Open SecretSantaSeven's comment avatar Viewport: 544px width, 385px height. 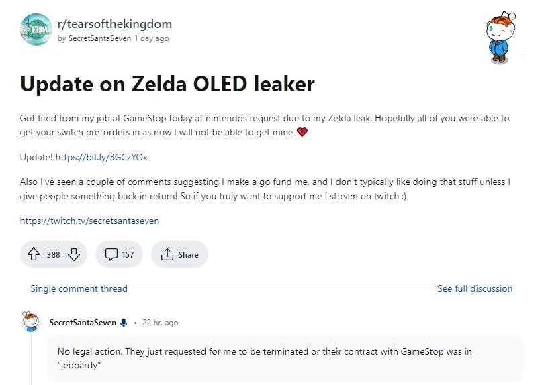[x=30, y=321]
